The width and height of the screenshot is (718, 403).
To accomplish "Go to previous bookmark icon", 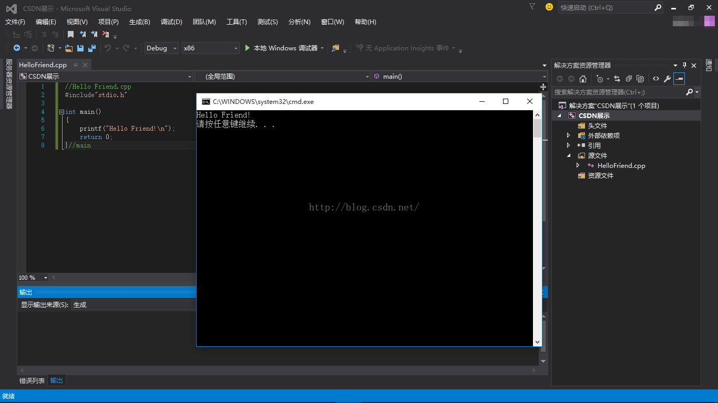I will pyautogui.click(x=83, y=34).
